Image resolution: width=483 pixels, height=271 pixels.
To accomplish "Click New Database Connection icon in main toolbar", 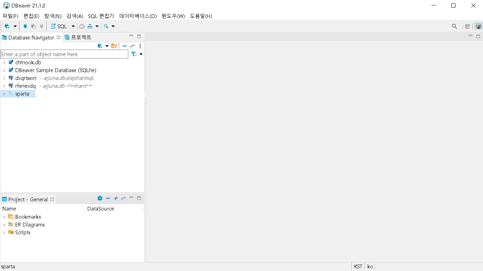I will pos(7,26).
